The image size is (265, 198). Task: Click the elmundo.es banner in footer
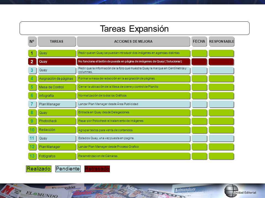click(x=186, y=190)
